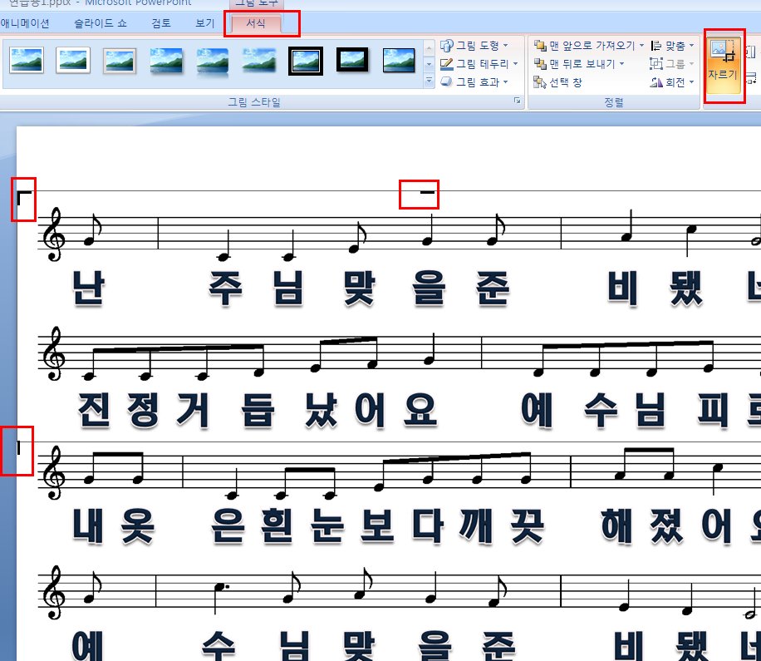Screen dimensions: 761x661
Task: Apply the metal frame picture style
Action: coord(120,60)
